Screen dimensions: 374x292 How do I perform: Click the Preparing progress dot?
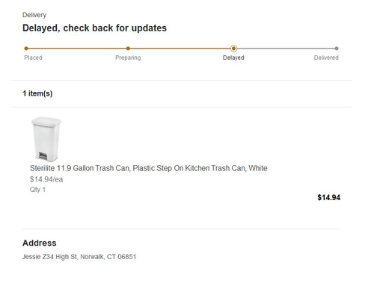tap(128, 49)
